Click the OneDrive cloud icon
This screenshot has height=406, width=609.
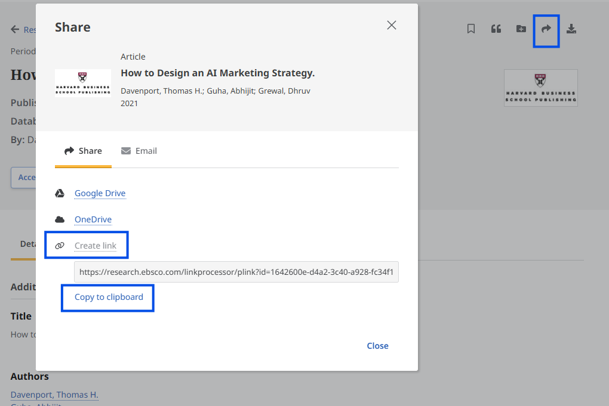click(60, 219)
